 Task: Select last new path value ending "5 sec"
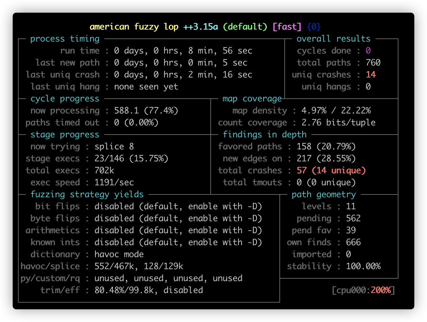coord(181,63)
